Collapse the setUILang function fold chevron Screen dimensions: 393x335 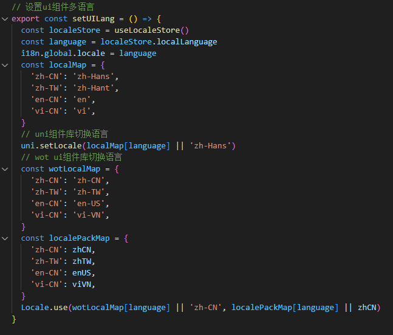(x=5, y=19)
